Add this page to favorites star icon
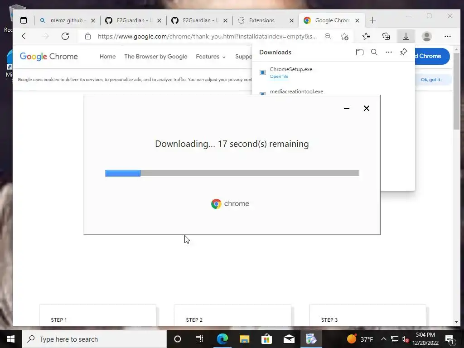This screenshot has width=464, height=348. tap(344, 36)
